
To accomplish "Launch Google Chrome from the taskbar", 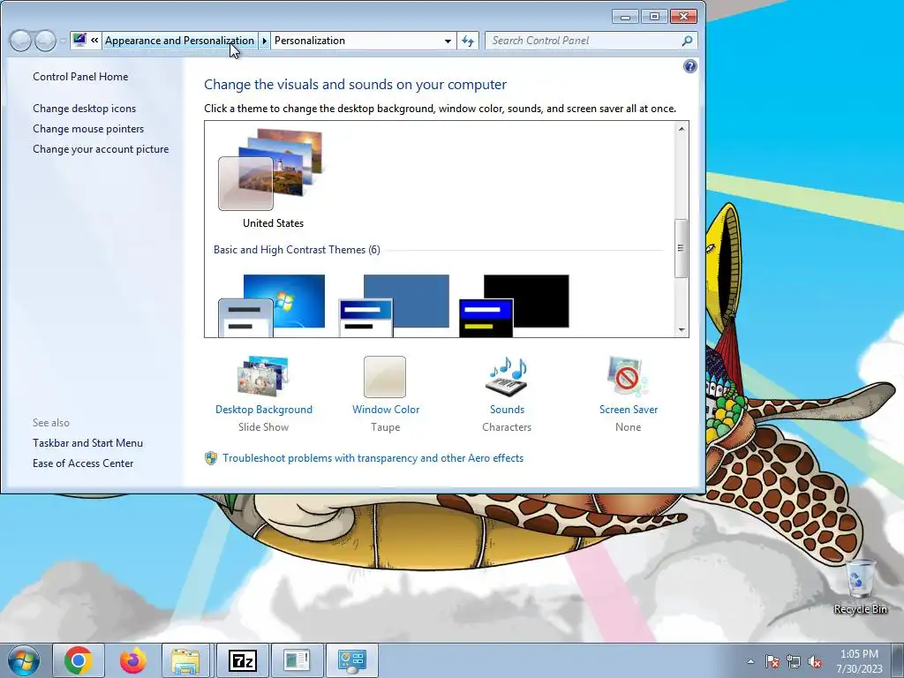I will pyautogui.click(x=79, y=660).
